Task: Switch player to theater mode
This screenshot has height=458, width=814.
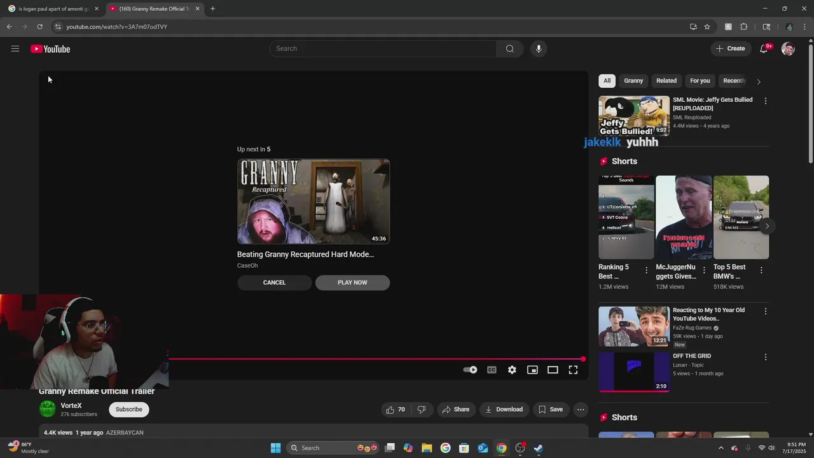Action: (553, 370)
